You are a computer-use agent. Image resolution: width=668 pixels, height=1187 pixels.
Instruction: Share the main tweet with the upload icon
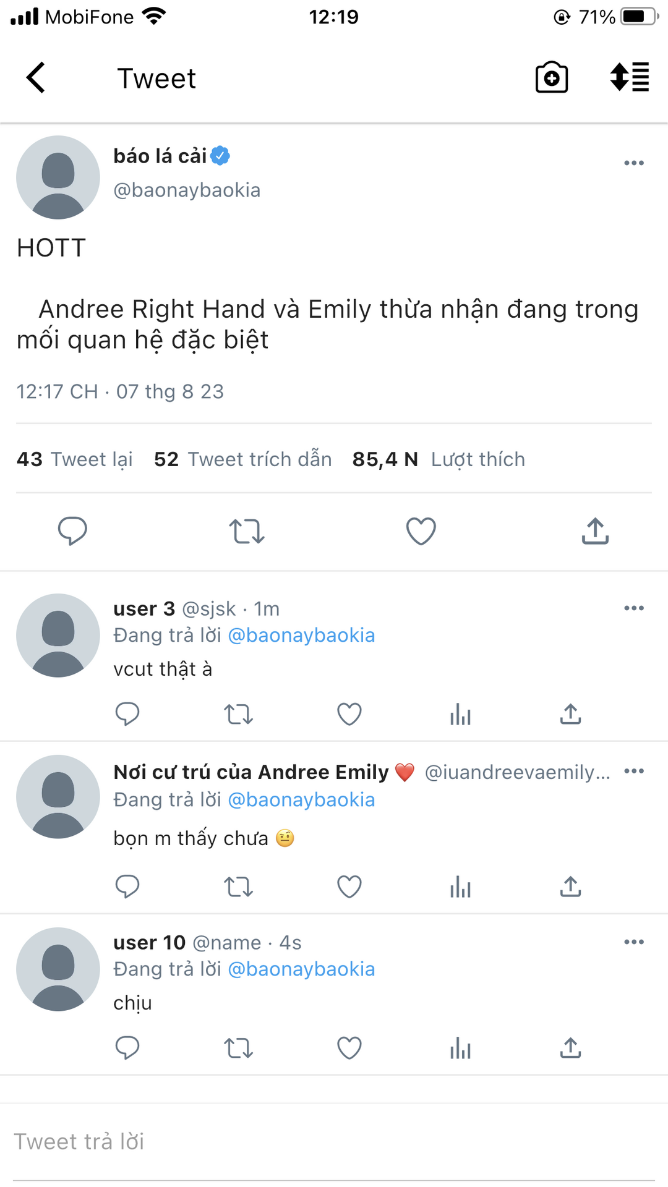click(595, 530)
